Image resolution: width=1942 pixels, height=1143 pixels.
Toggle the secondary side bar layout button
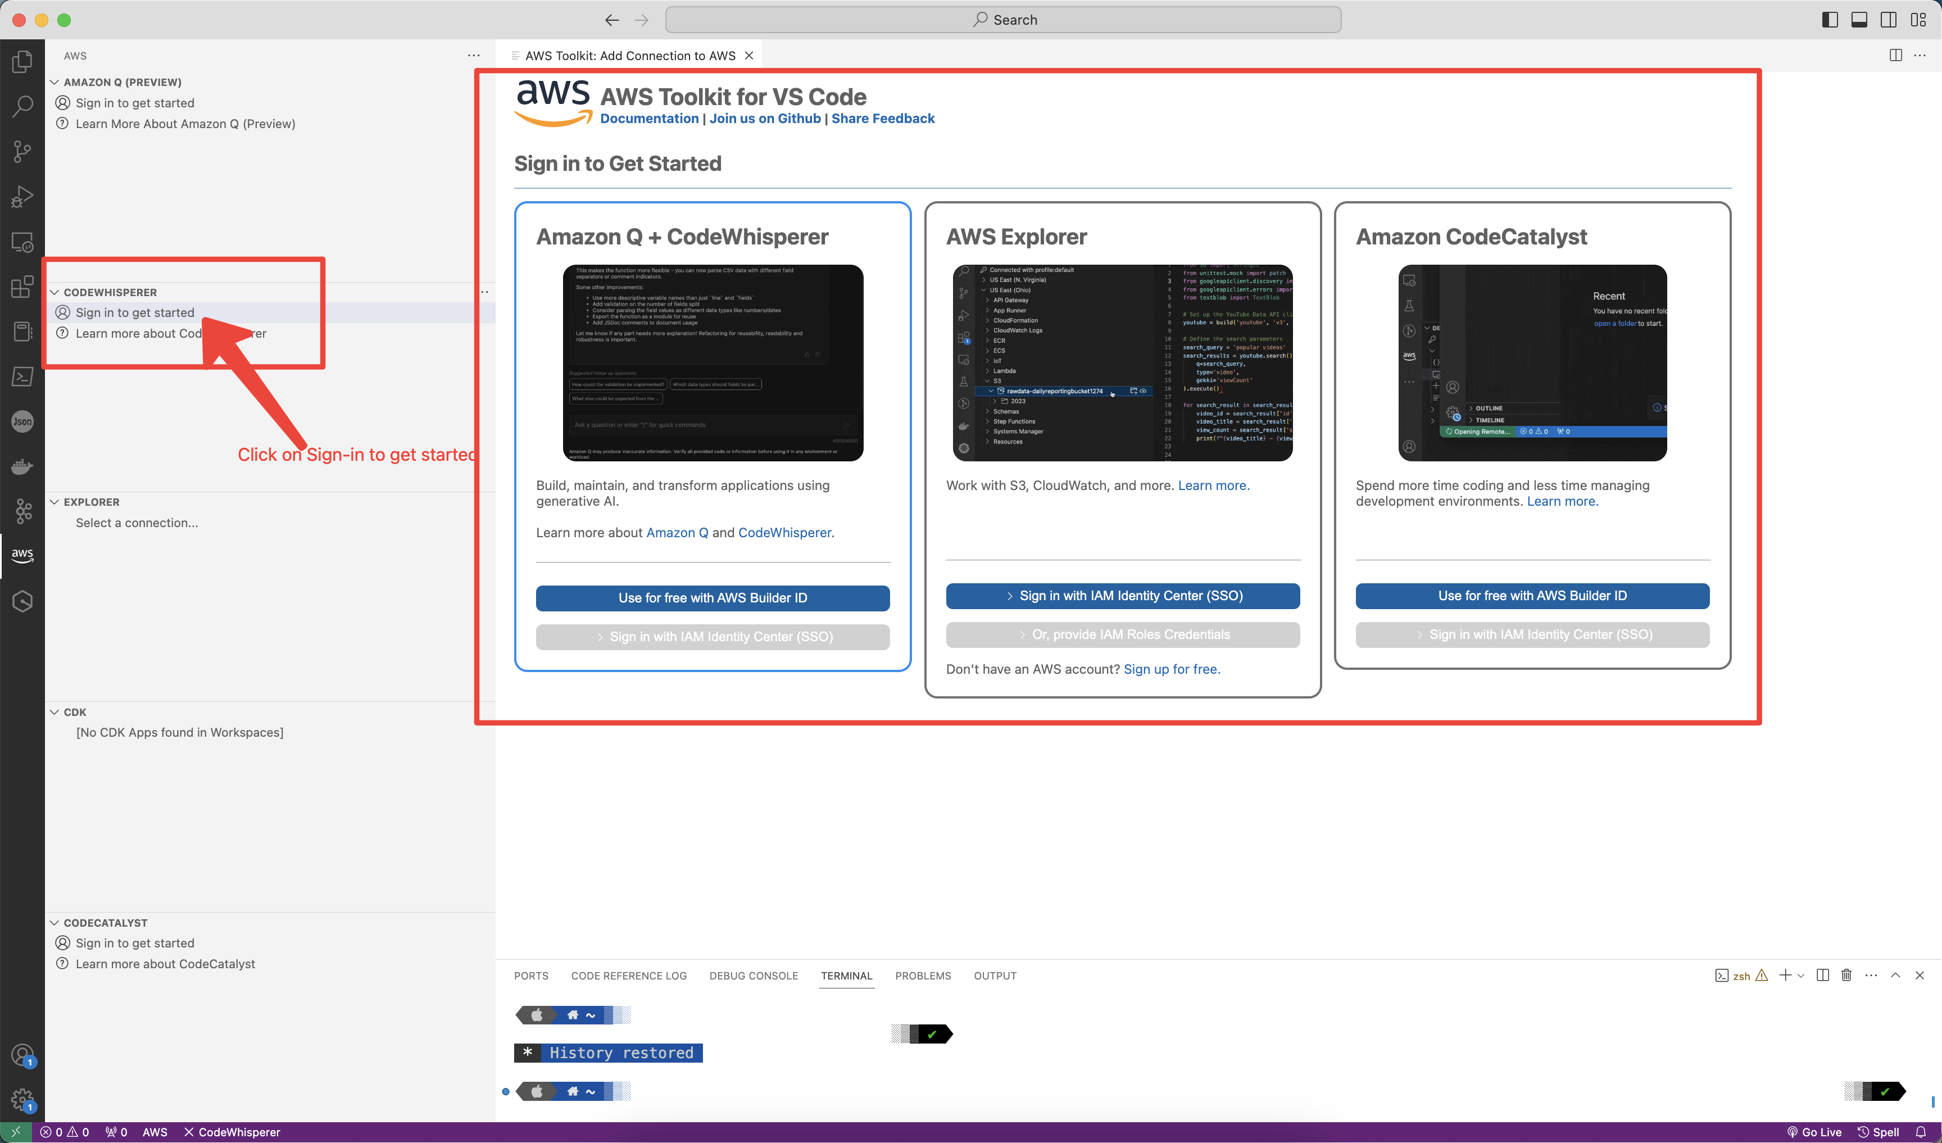(x=1888, y=20)
